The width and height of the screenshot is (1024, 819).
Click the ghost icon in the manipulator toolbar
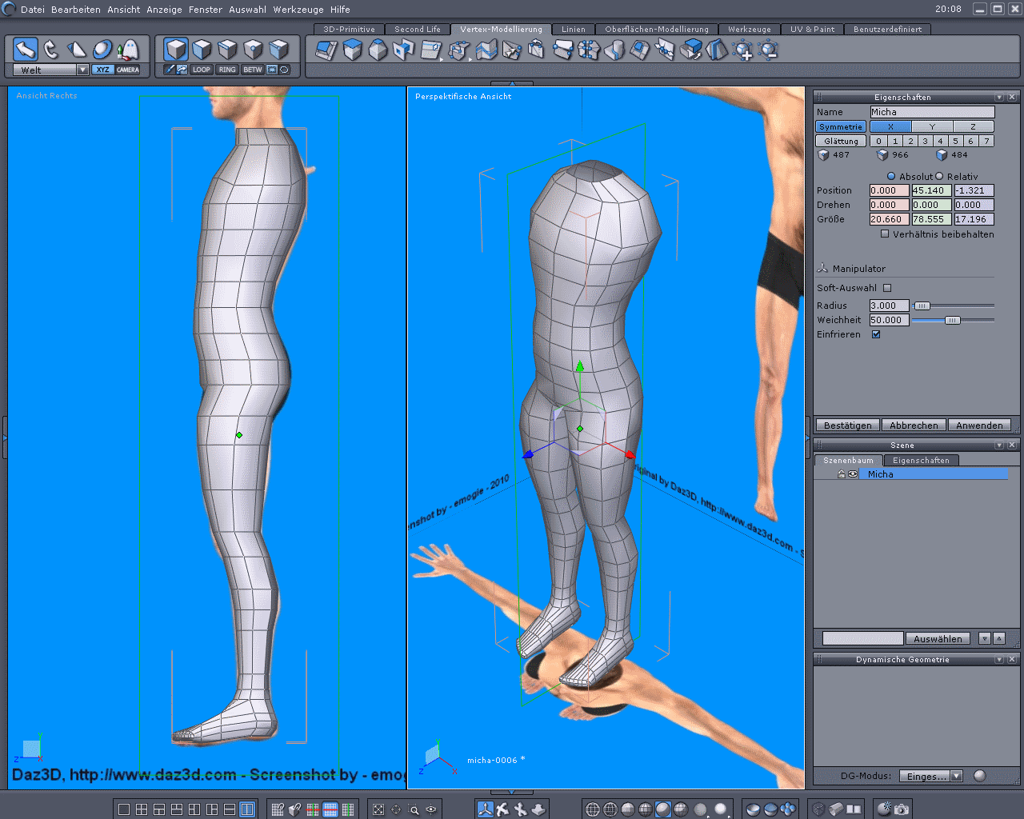click(128, 50)
